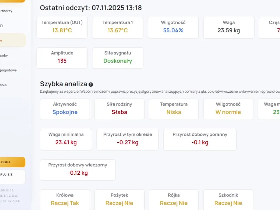The image size is (280, 210).
Task: Click the Siła rodziny Słaba card
Action: [119, 109]
